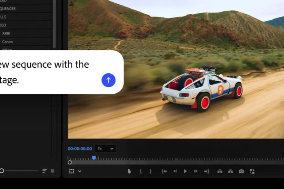Add a marker with the marker icon
The height and width of the screenshot is (189, 284).
129,171
